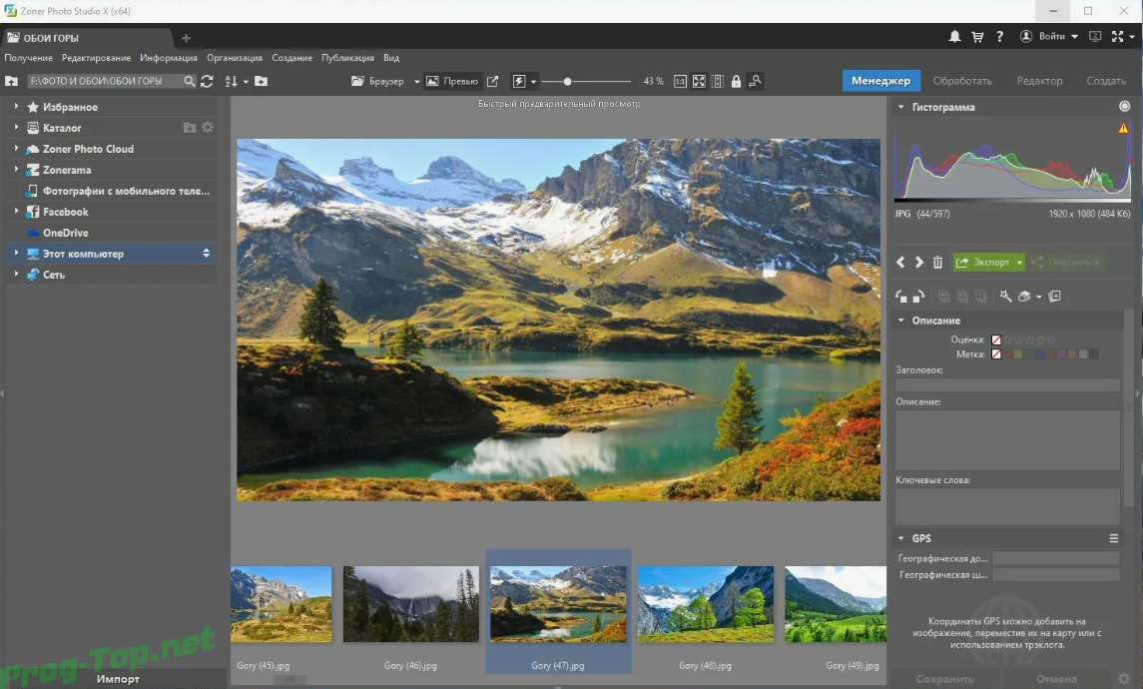Viewport: 1143px width, 689px height.
Task: Click the green Экспорт button
Action: point(982,263)
